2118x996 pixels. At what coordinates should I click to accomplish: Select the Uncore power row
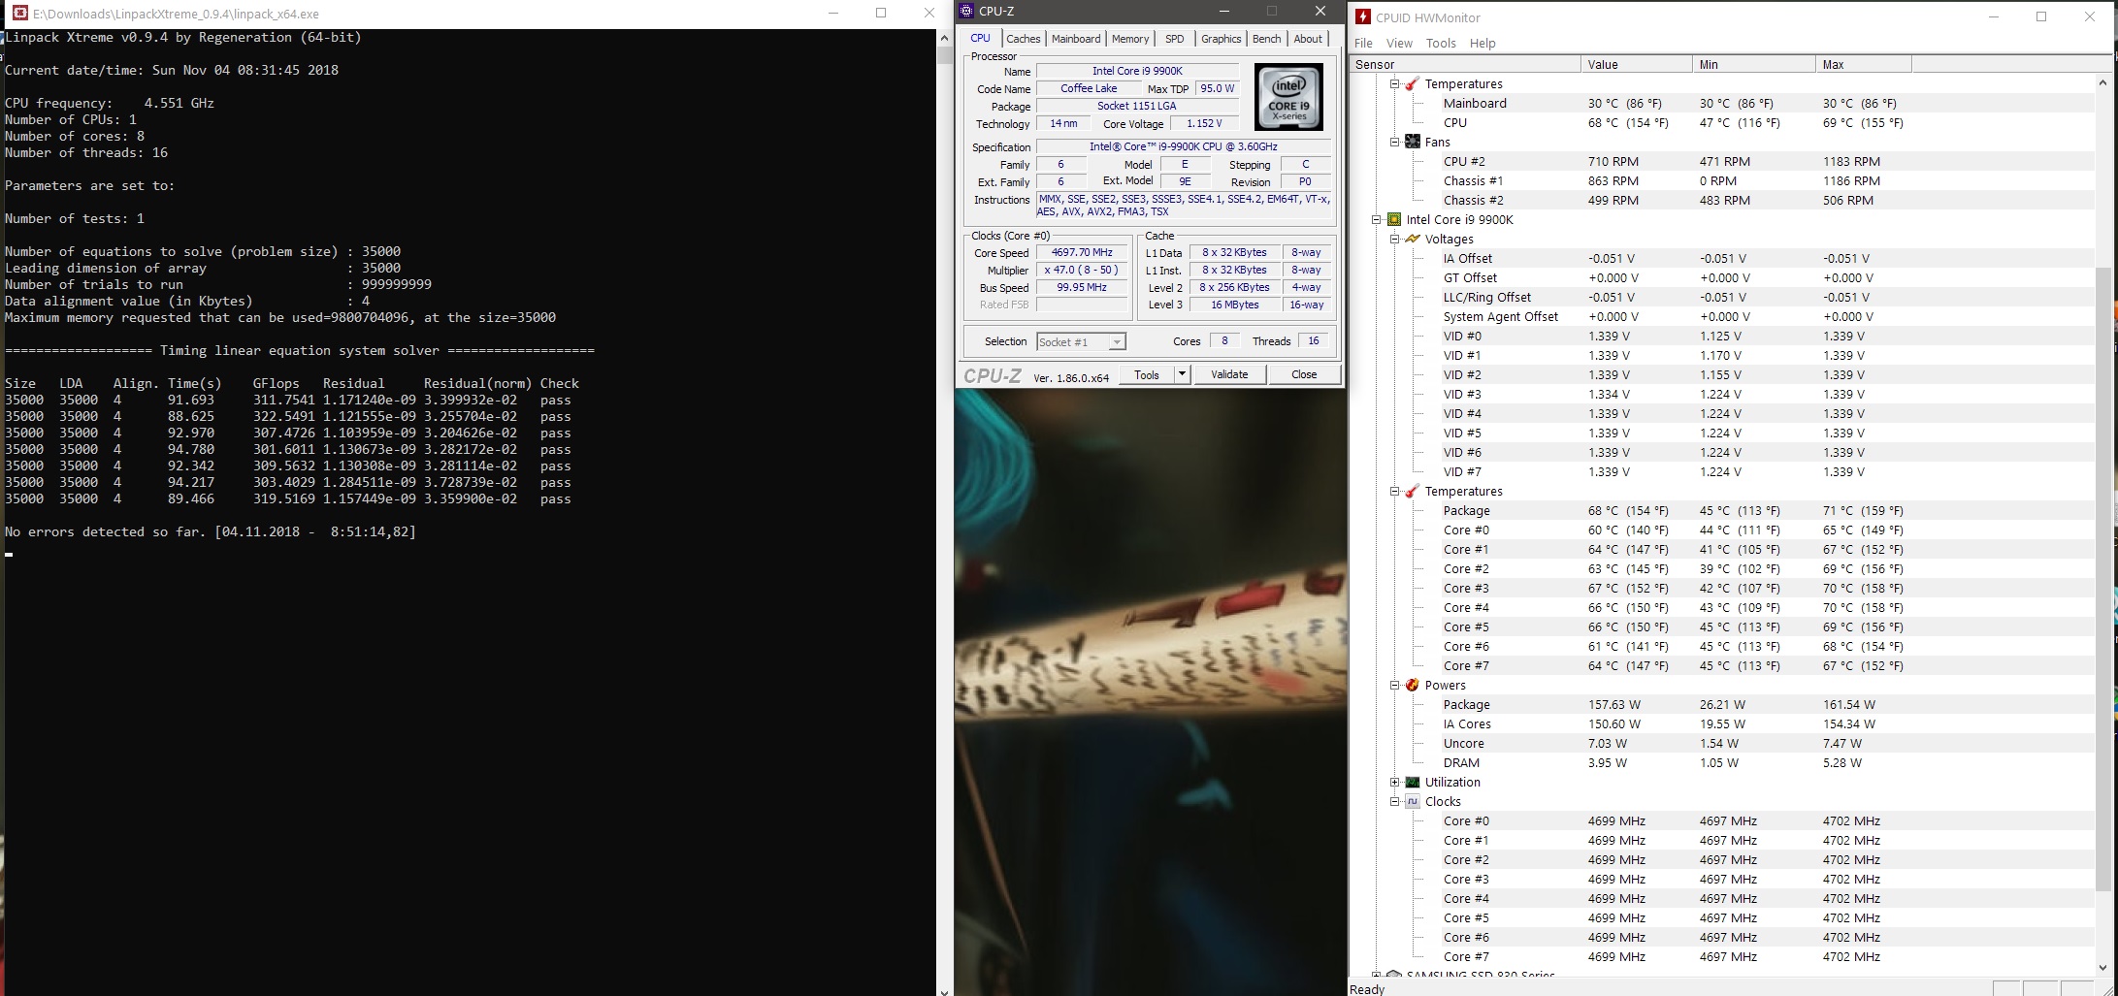coord(1722,744)
